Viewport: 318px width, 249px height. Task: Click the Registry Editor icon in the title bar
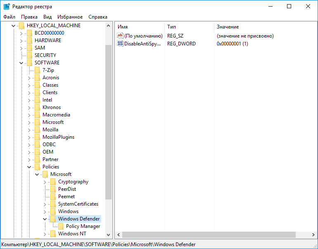(x=6, y=6)
